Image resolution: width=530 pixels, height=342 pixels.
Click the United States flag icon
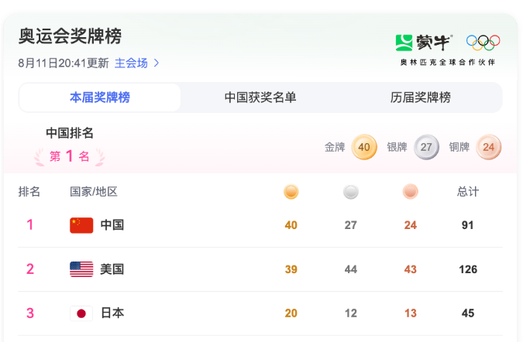pyautogui.click(x=81, y=269)
